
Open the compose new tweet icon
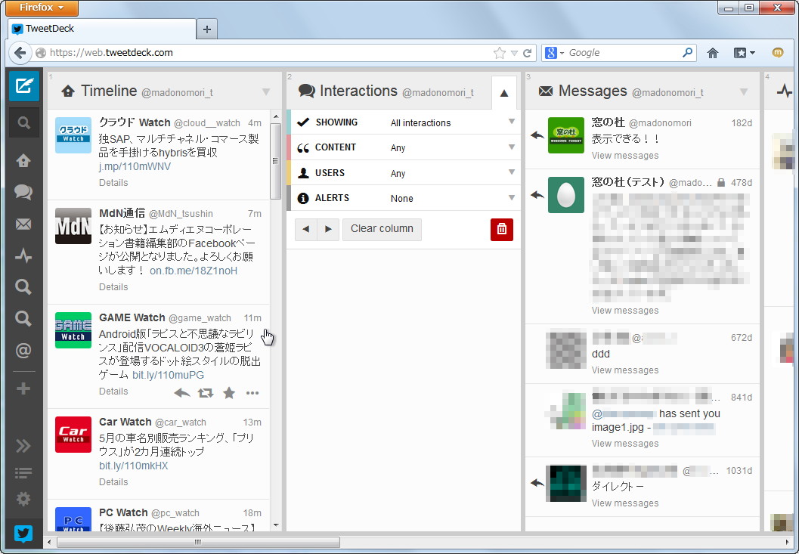click(x=23, y=85)
